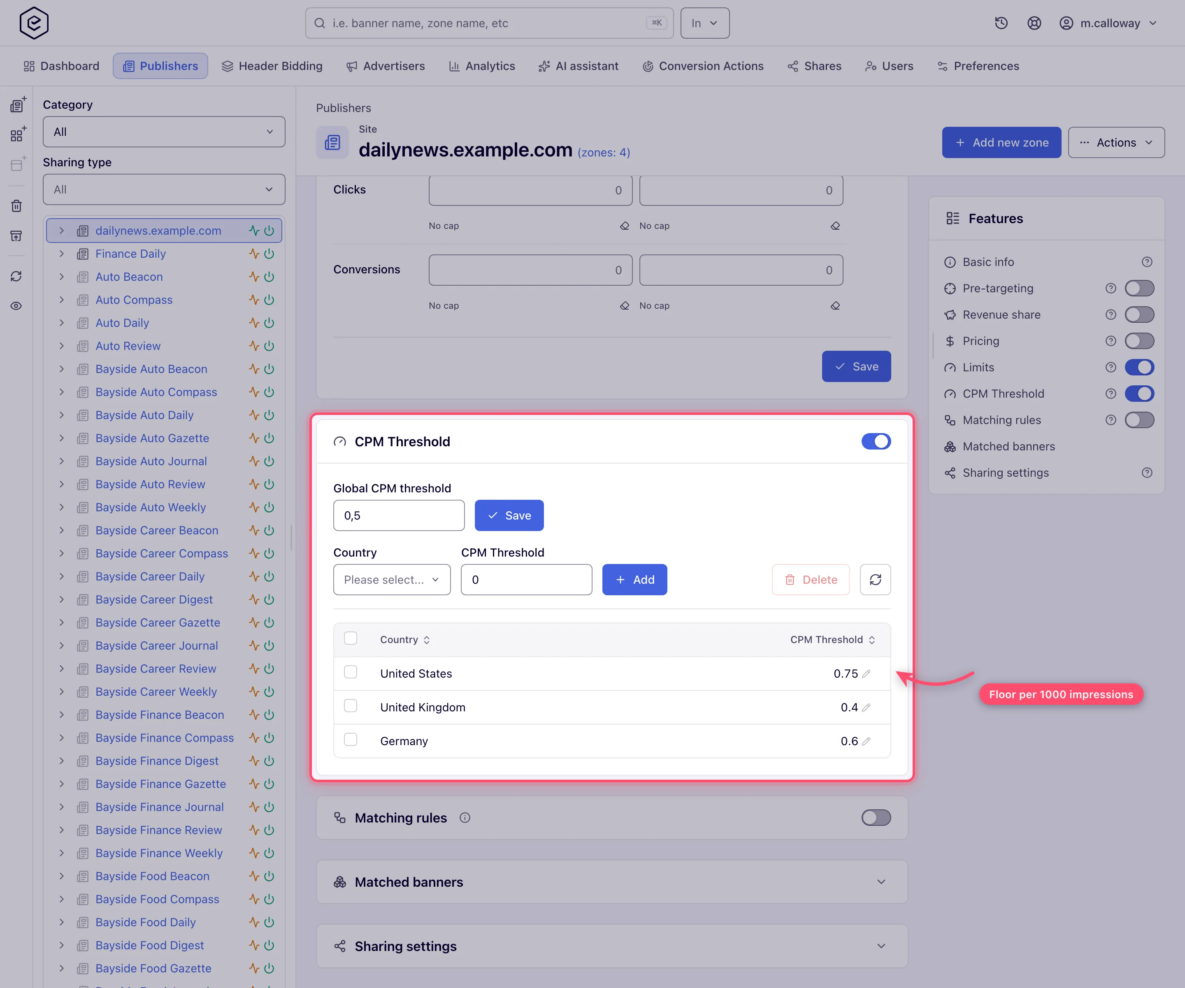Screen dimensions: 1185x988
Task: Click the eye icon in left sidebar
Action: pyautogui.click(x=16, y=306)
